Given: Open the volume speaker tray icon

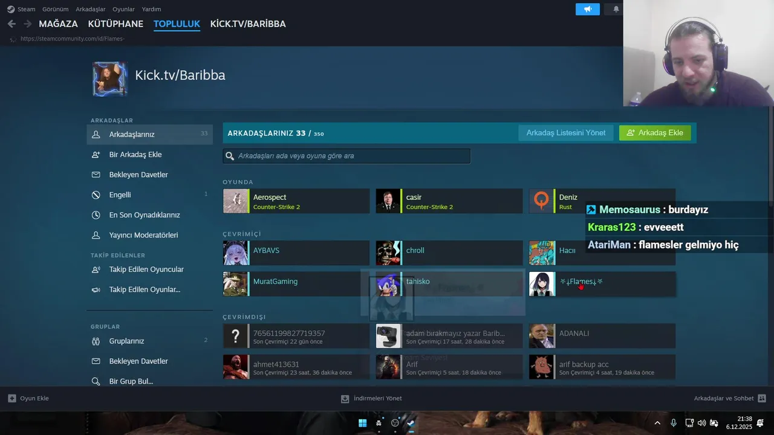Looking at the screenshot, I should coord(701,423).
